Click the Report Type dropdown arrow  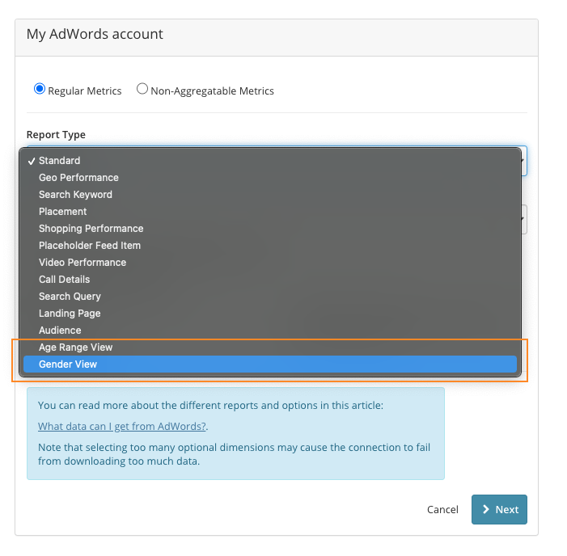coord(523,161)
